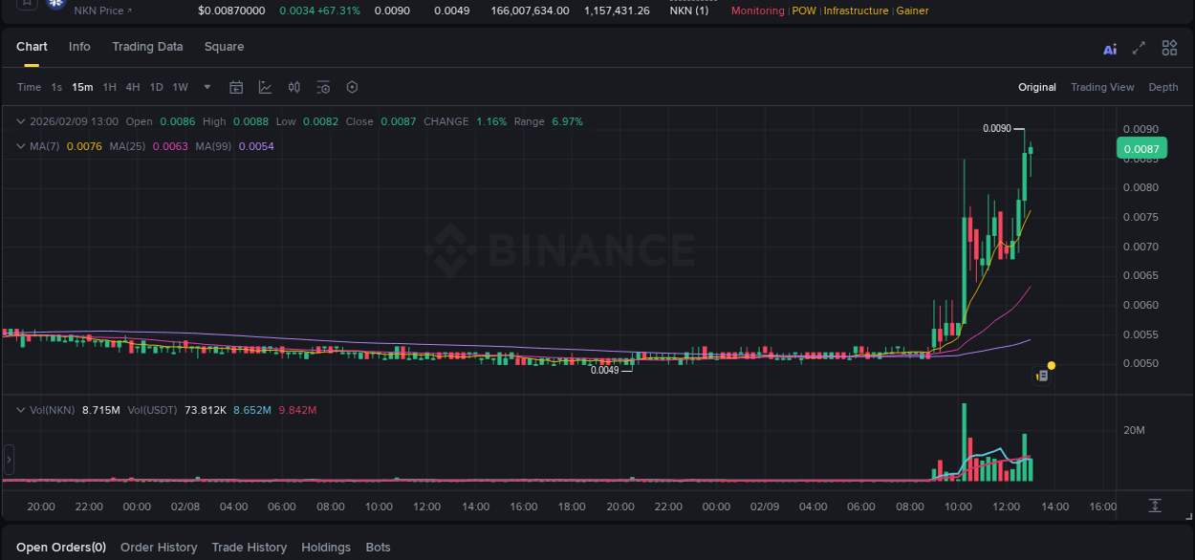Open the jump-to-date calendar icon
The height and width of the screenshot is (560, 1195).
pos(236,86)
